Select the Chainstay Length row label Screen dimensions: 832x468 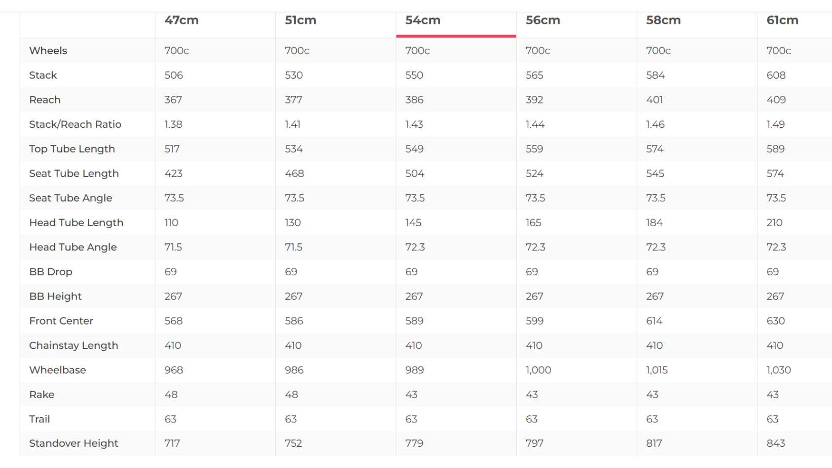tap(74, 346)
